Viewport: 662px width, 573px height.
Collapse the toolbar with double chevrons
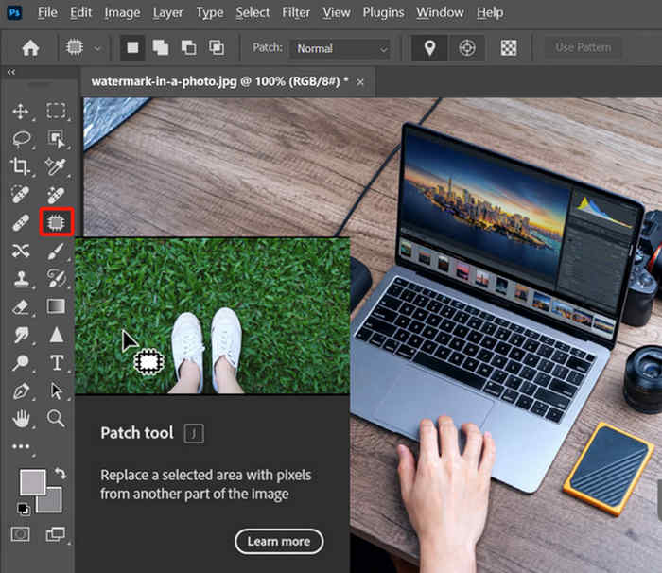tap(11, 72)
